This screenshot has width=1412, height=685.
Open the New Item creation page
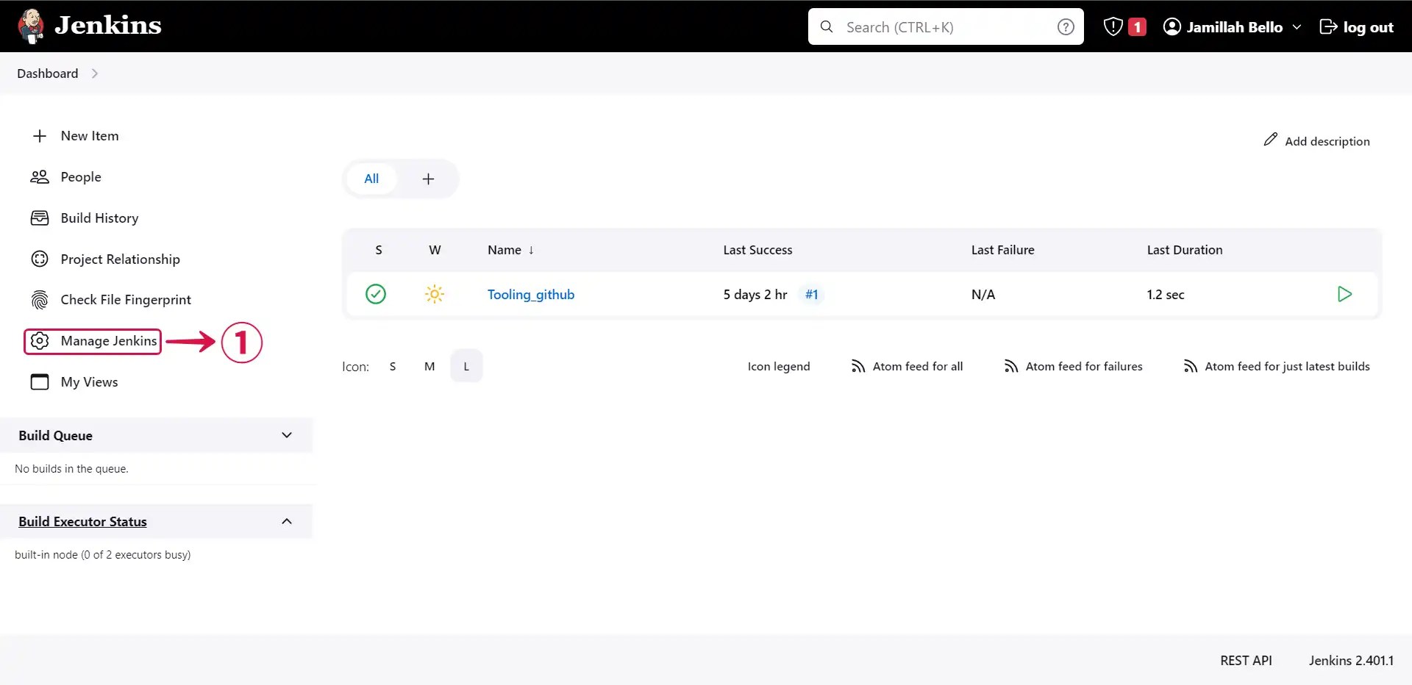coord(90,136)
